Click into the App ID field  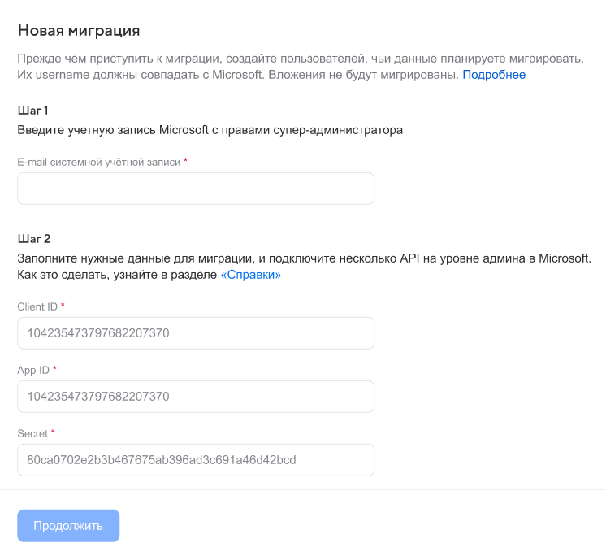(195, 397)
